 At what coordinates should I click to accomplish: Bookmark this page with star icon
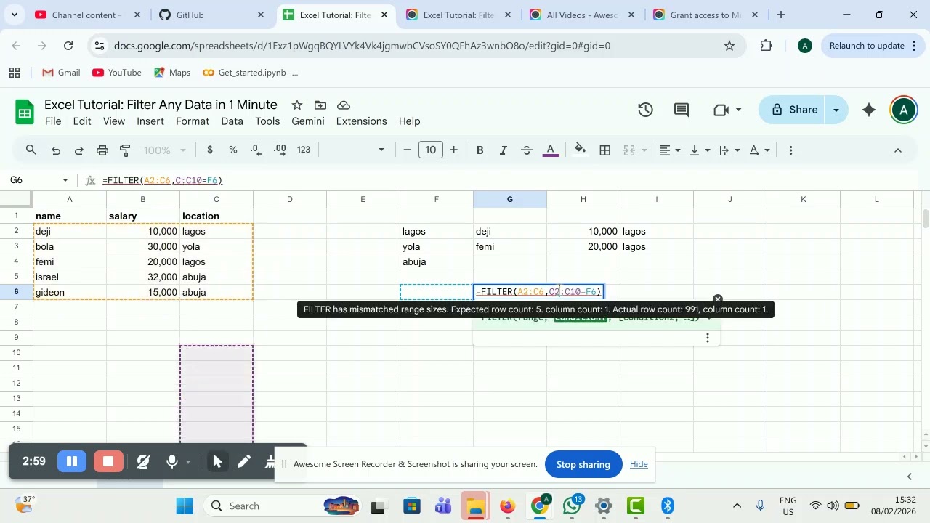729,46
